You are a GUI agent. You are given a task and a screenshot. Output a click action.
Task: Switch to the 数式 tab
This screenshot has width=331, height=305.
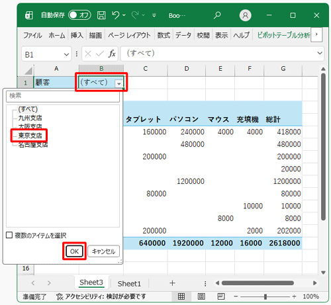click(x=164, y=35)
